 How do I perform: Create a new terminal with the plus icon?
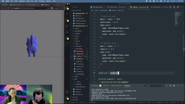pyautogui.click(x=166, y=86)
